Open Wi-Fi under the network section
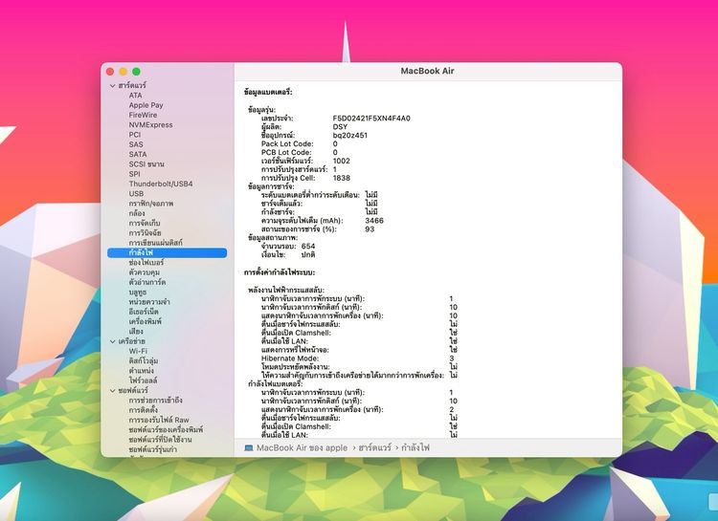This screenshot has width=718, height=521. point(138,351)
